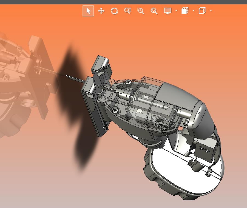247x208 pixels.
Task: Select the Zoom to area tool
Action: click(x=141, y=11)
